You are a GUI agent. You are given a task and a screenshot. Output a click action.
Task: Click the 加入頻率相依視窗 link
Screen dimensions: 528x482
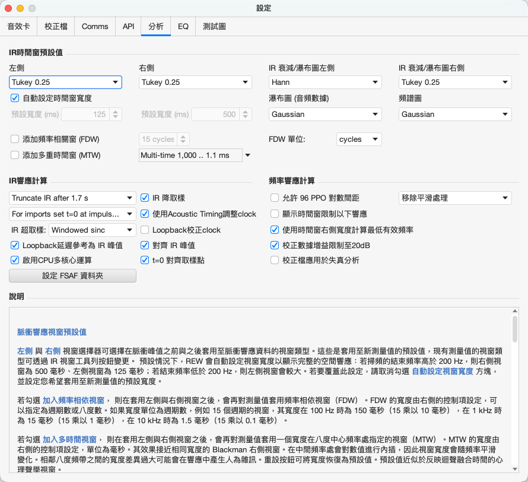74,400
